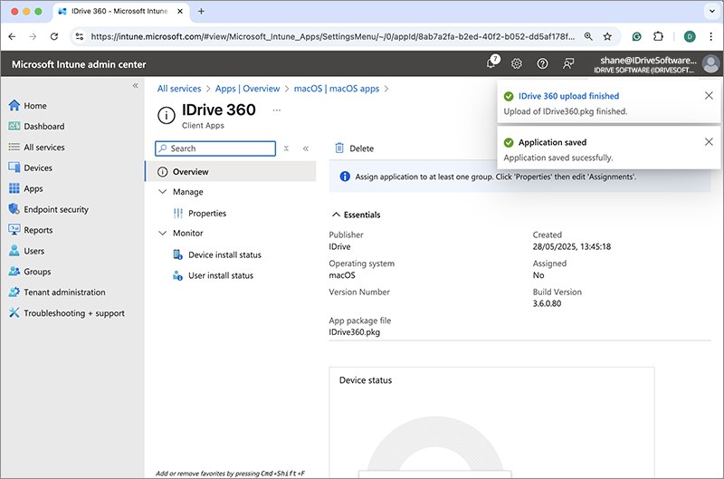
Task: Open the ellipsis menu beside IDrive 360
Action: coord(277,110)
